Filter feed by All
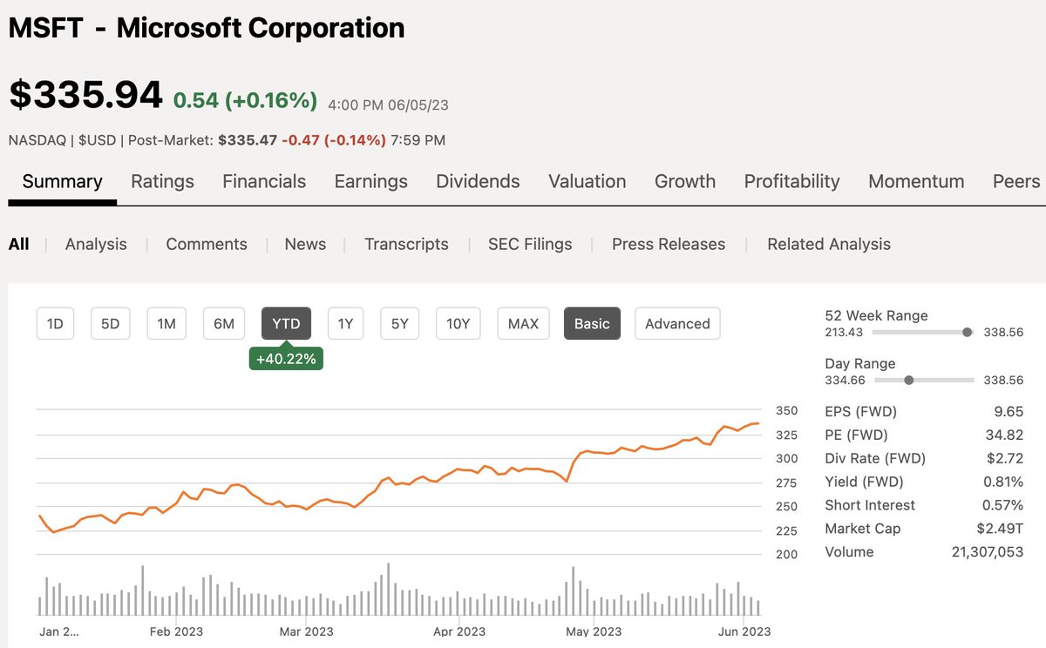This screenshot has height=648, width=1046. tap(18, 244)
